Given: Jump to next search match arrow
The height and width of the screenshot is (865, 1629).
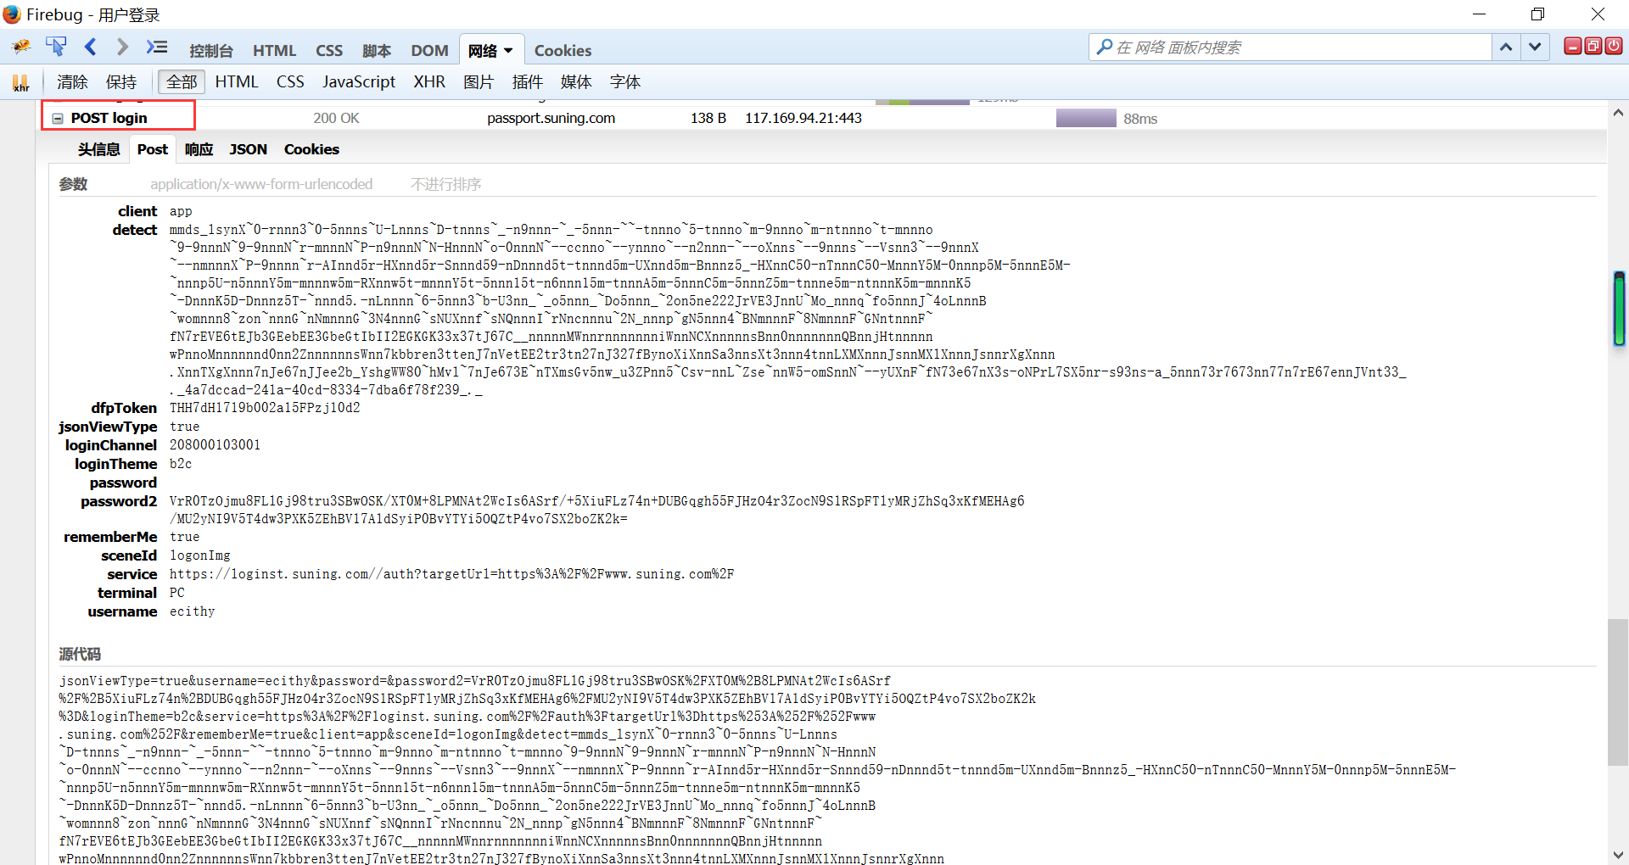Looking at the screenshot, I should pos(1535,47).
